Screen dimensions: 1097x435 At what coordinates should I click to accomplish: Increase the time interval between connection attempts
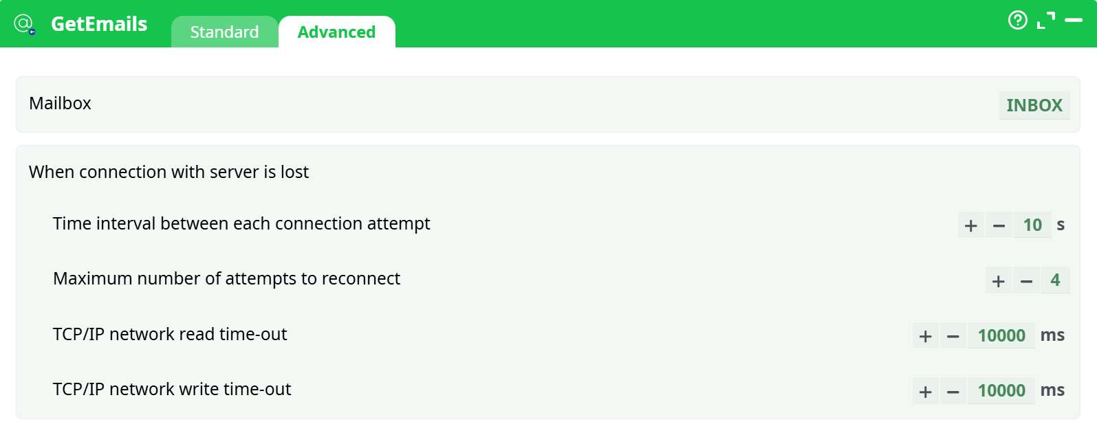click(970, 224)
